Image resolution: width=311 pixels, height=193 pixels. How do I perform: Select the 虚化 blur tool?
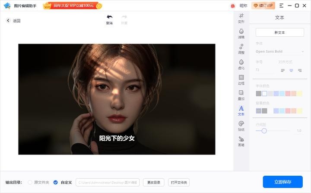pyautogui.click(x=241, y=64)
